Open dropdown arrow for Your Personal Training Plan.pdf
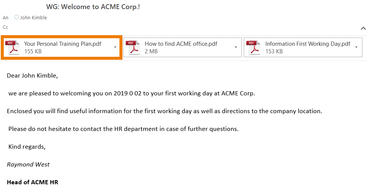 [115, 47]
